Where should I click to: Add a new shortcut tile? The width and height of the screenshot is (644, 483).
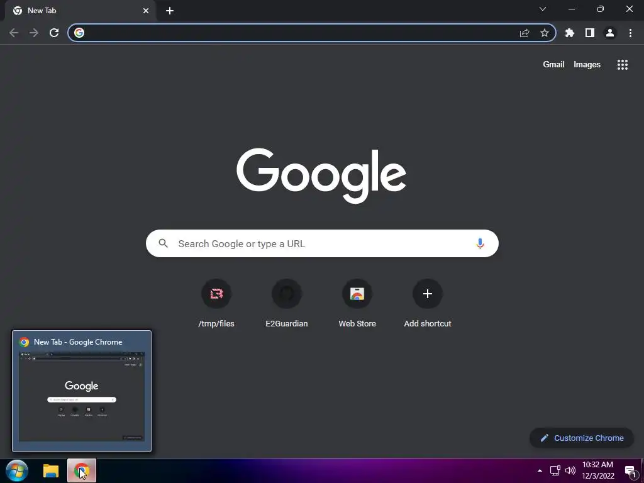(x=428, y=303)
